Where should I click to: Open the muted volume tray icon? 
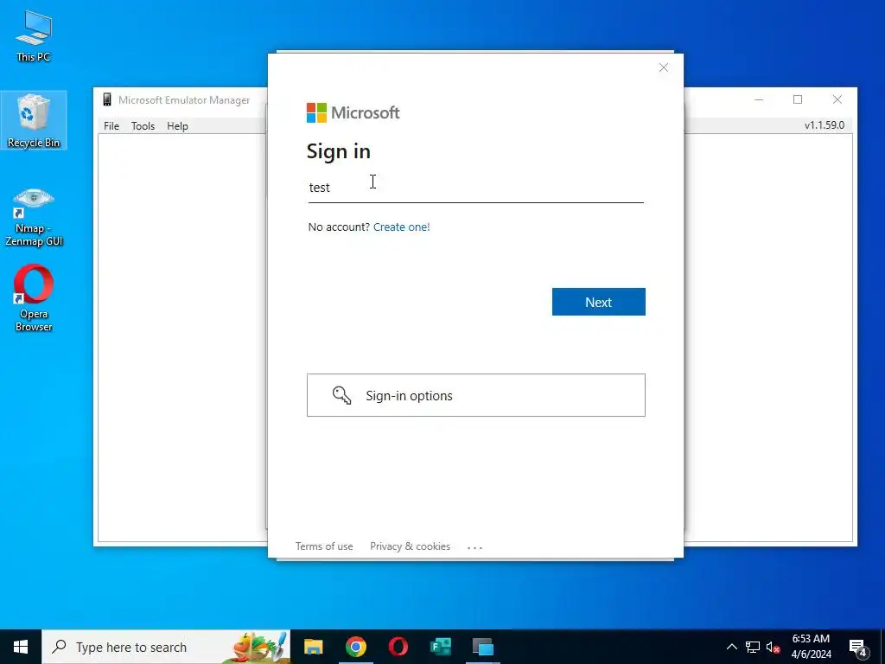click(x=773, y=647)
